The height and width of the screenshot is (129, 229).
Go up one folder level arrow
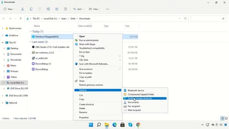[21, 19]
